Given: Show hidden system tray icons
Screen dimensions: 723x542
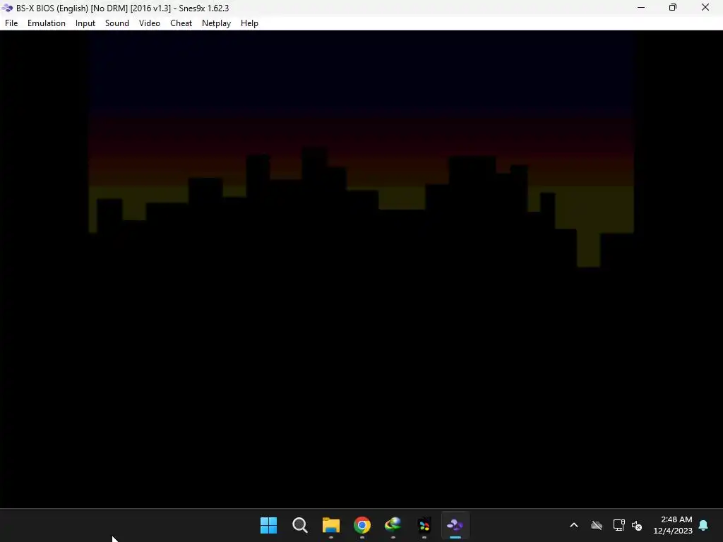Looking at the screenshot, I should (574, 525).
